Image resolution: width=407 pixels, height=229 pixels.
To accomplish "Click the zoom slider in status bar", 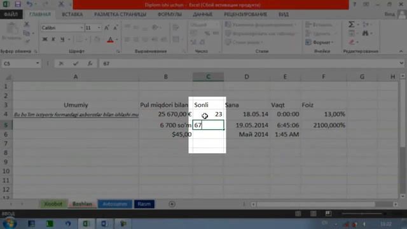I will (x=362, y=214).
